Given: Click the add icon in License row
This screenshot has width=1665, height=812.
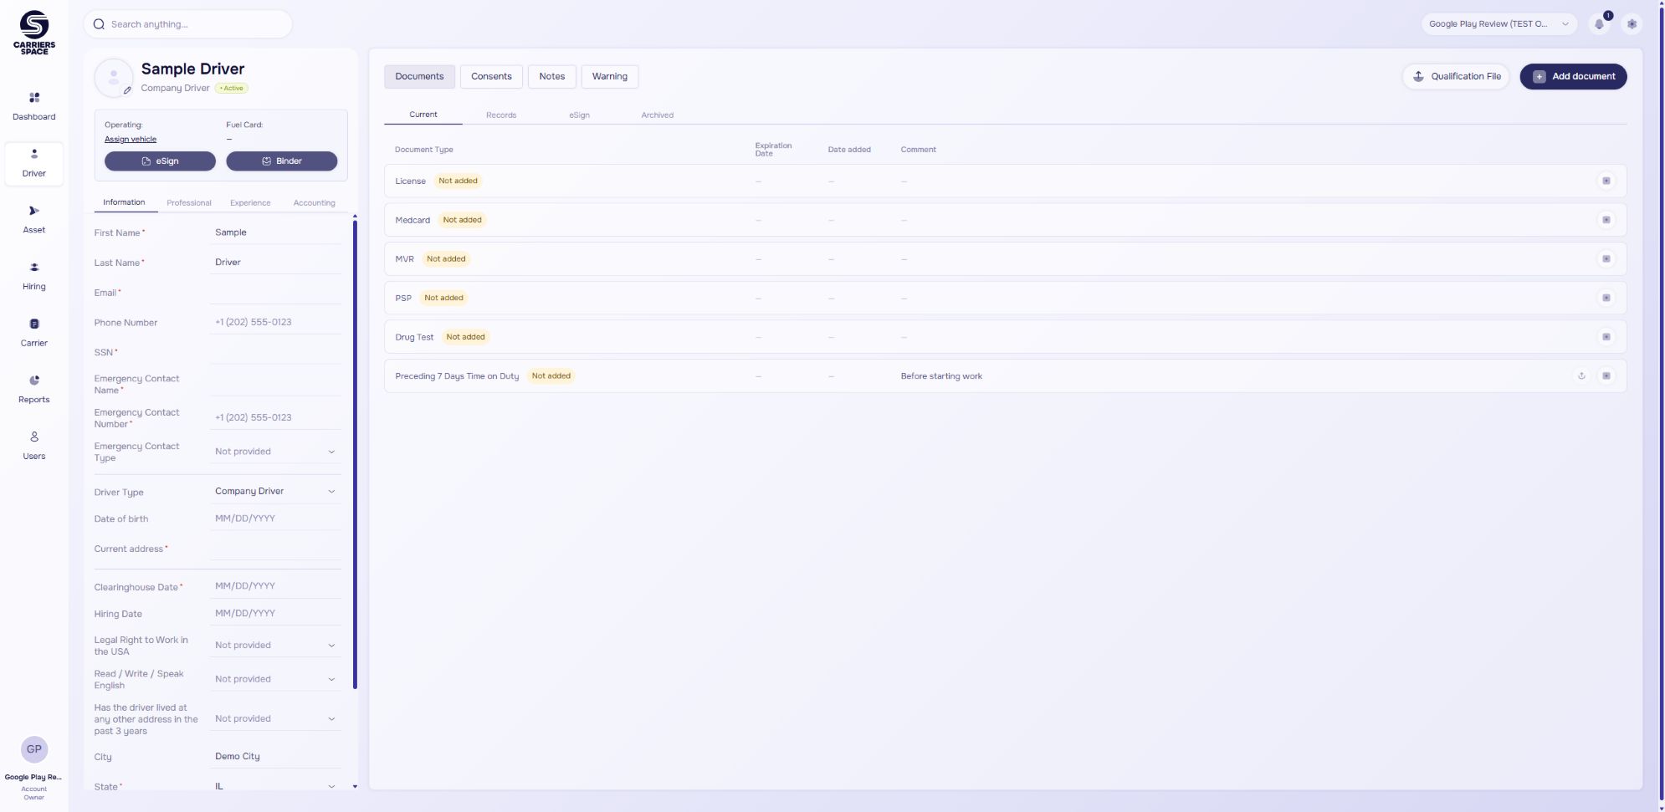Looking at the screenshot, I should pos(1606,181).
